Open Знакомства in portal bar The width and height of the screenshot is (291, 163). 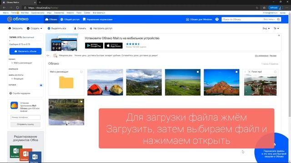point(59,13)
